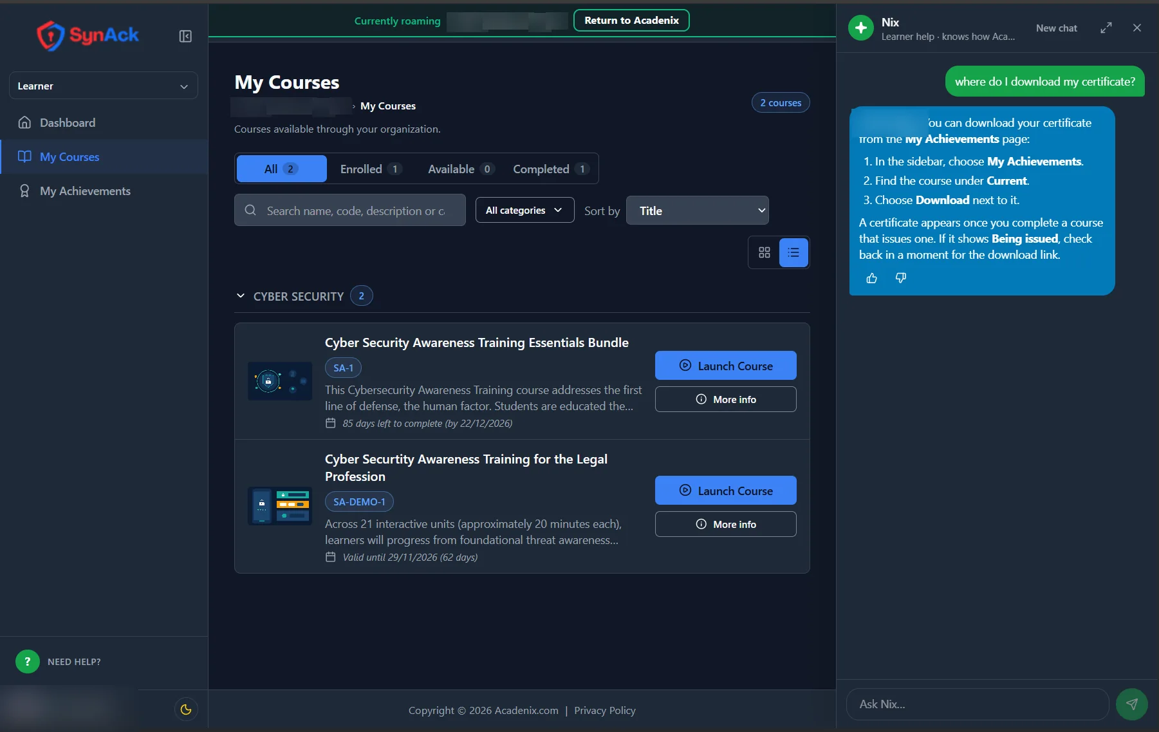The height and width of the screenshot is (732, 1159).
Task: Toggle dark mode with the moon icon
Action: 186,709
